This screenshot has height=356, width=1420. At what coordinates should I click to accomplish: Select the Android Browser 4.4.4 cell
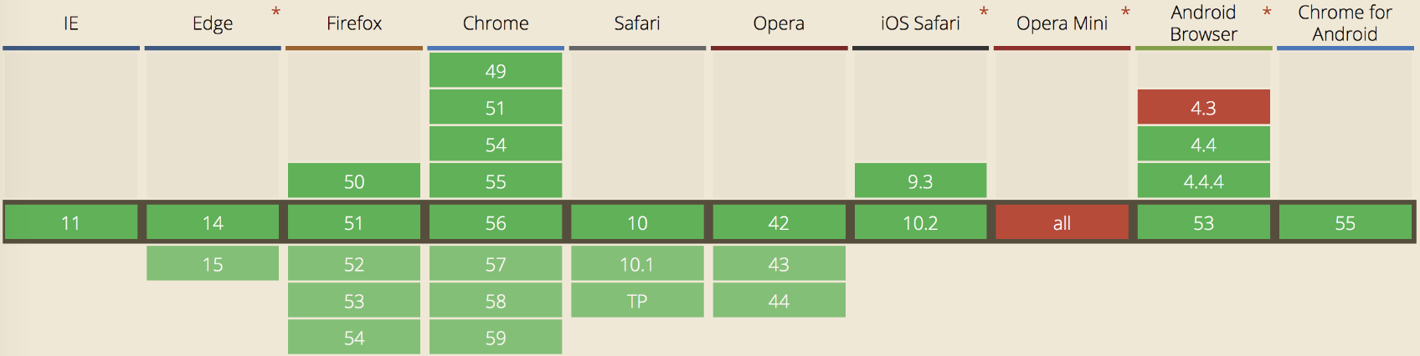pyautogui.click(x=1203, y=181)
